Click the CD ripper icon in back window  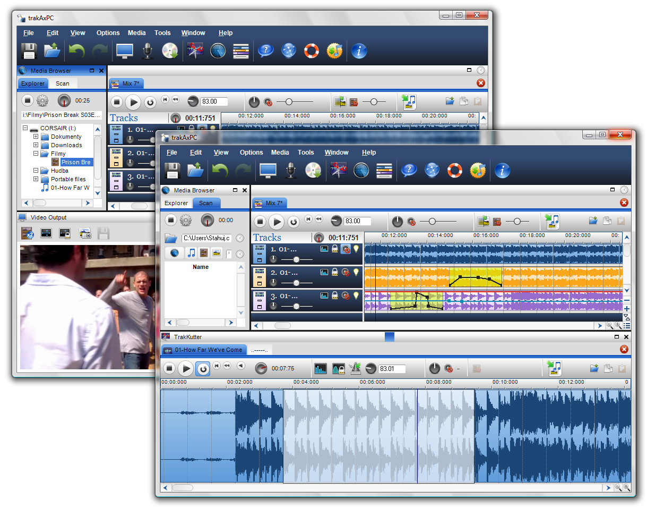[170, 51]
